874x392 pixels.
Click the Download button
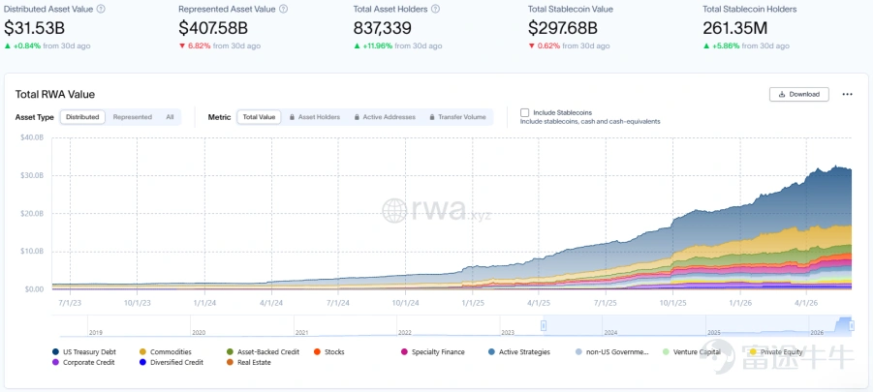pos(798,94)
